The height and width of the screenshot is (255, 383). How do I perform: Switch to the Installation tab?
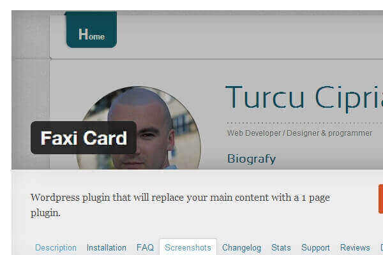click(107, 247)
